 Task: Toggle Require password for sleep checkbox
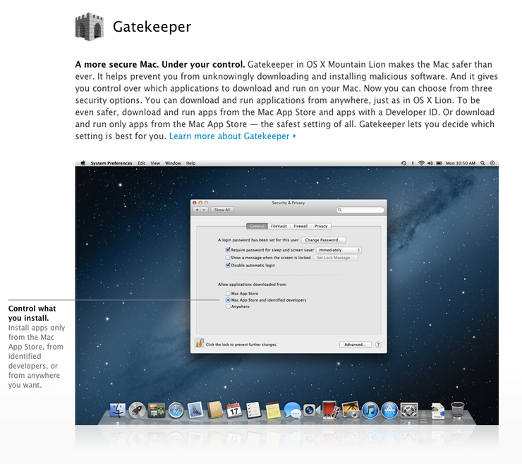coord(228,250)
